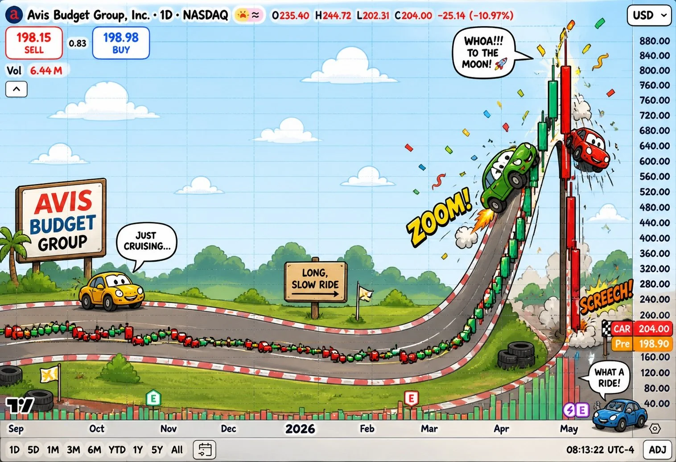Click the Apr time axis label
Screen dimensions: 676x462
tap(501, 429)
